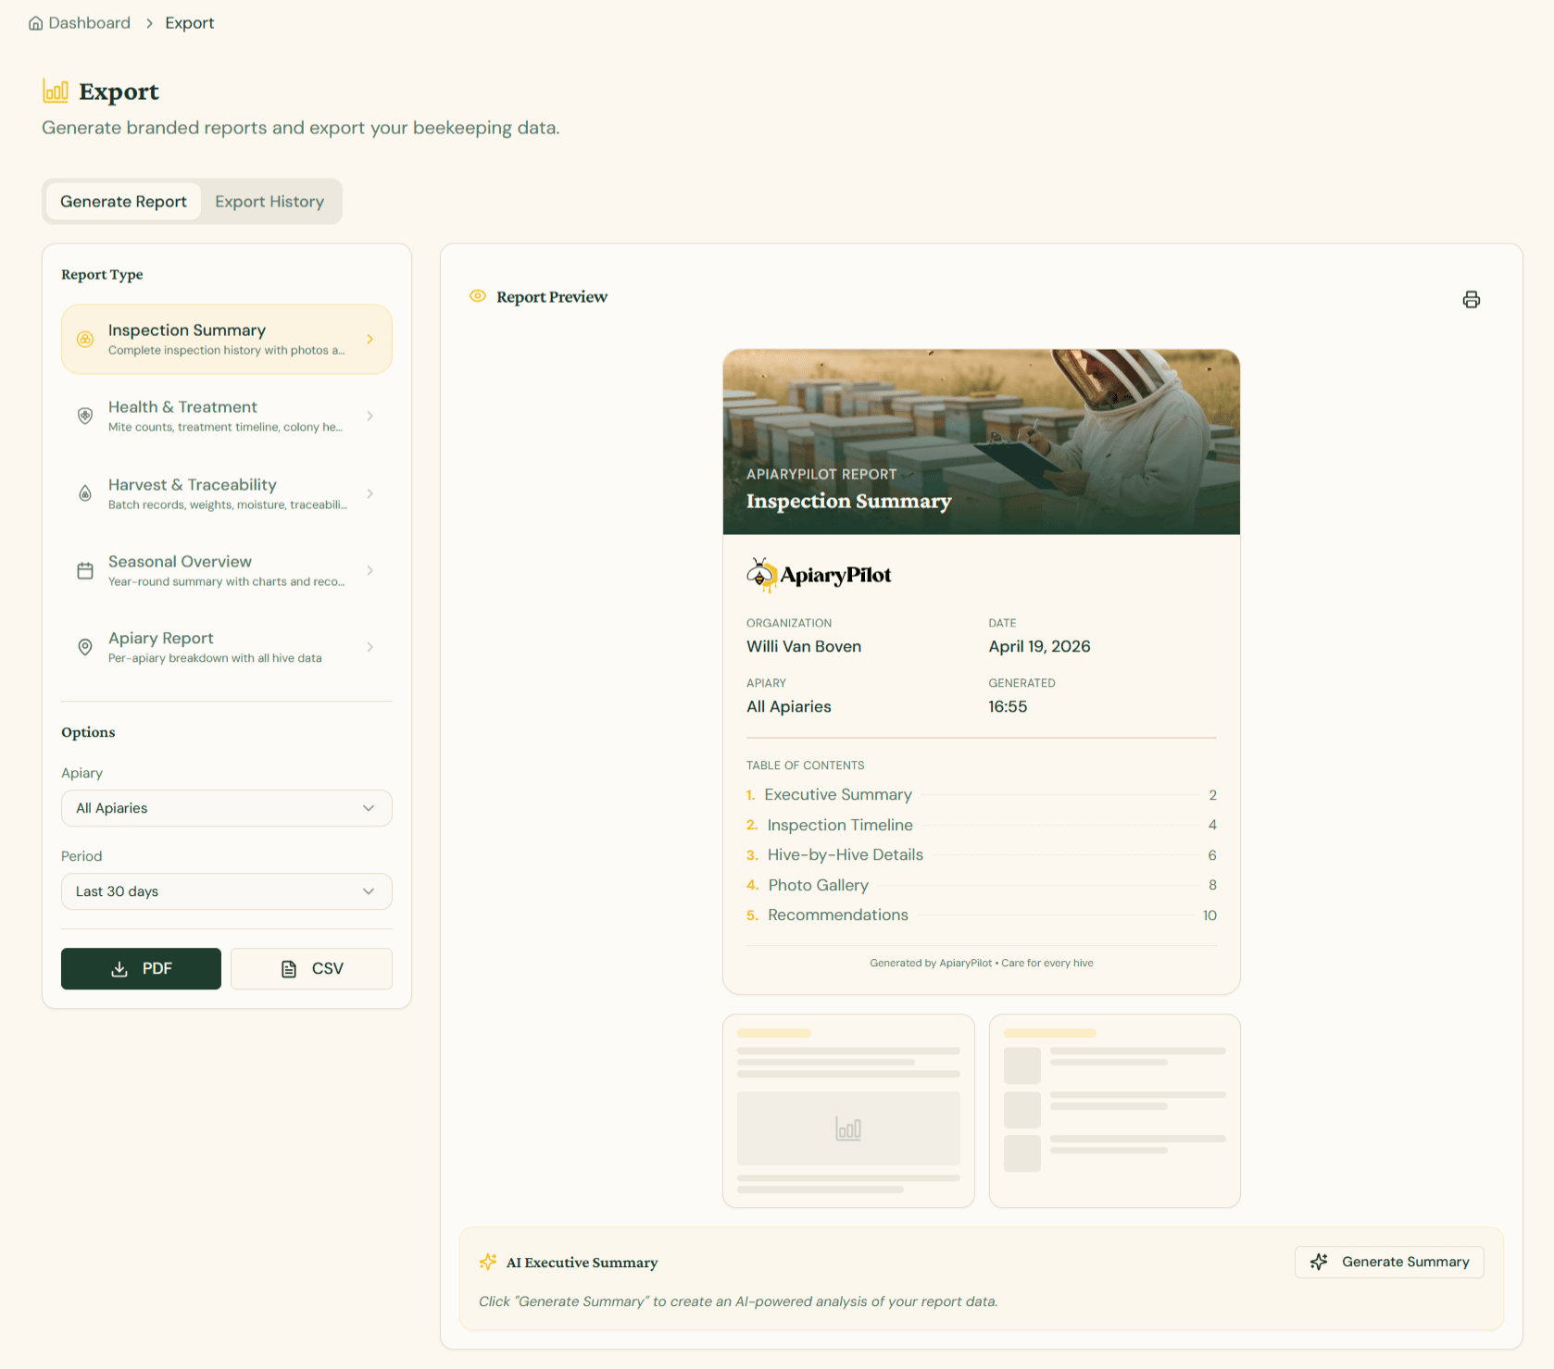Click the ApiaryPilot bee logo
Image resolution: width=1554 pixels, height=1369 pixels.
(819, 575)
